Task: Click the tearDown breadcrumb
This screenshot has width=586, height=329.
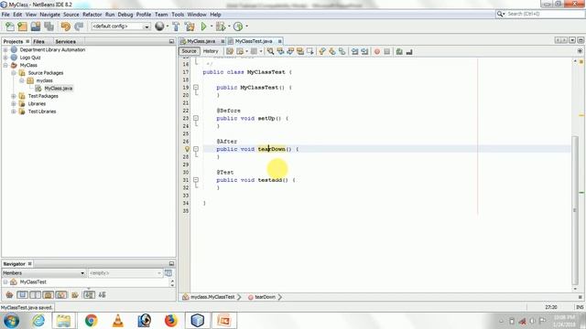Action: click(265, 297)
